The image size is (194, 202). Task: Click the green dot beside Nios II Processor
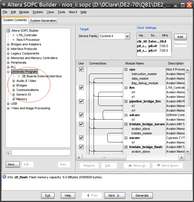13,40
